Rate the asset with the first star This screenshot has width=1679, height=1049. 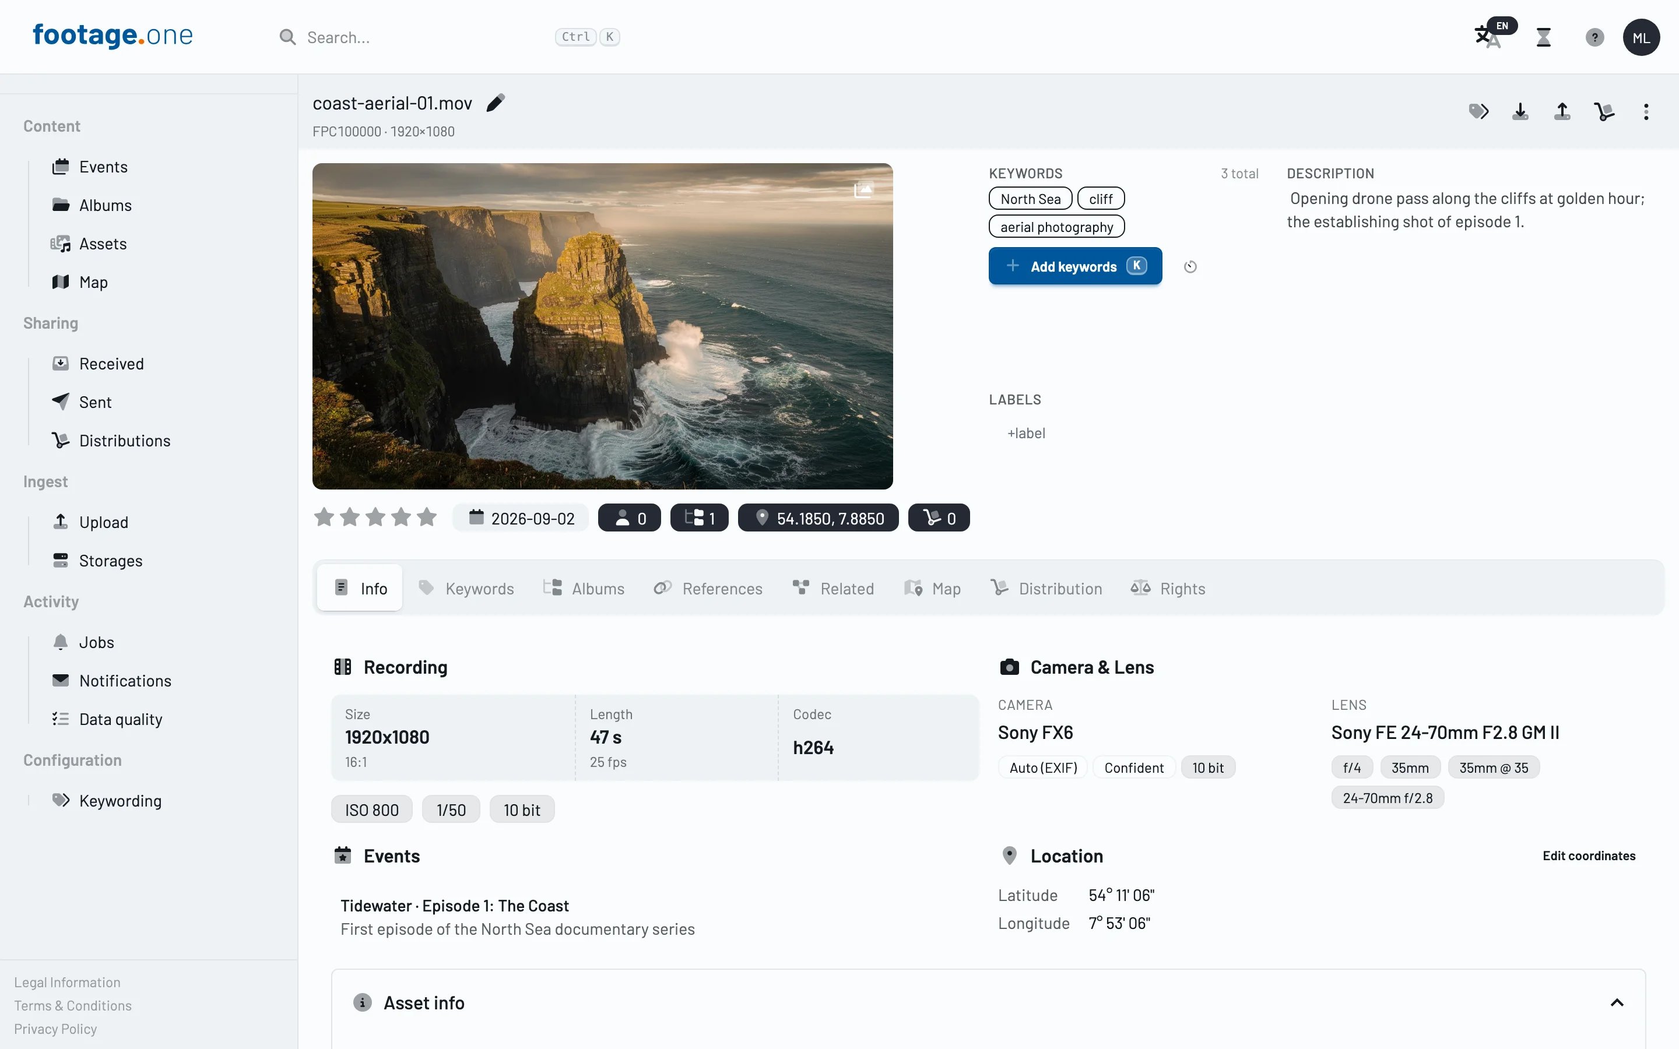tap(324, 517)
